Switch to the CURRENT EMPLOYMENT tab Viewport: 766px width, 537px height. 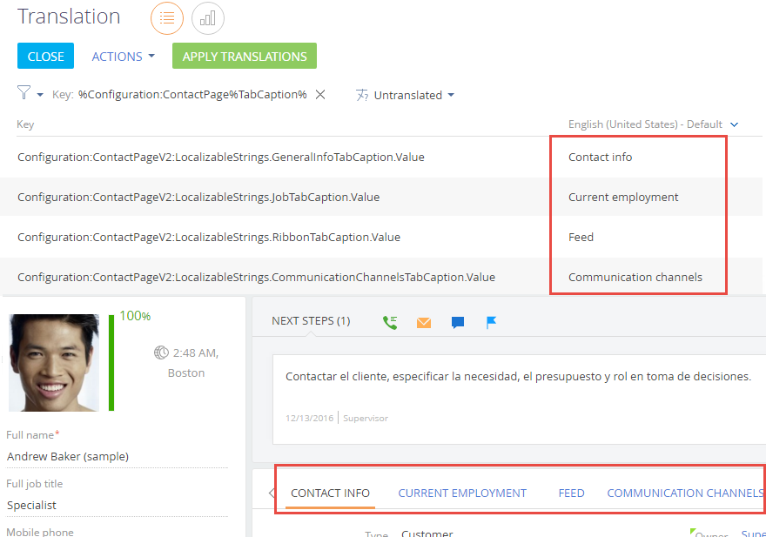(x=462, y=493)
